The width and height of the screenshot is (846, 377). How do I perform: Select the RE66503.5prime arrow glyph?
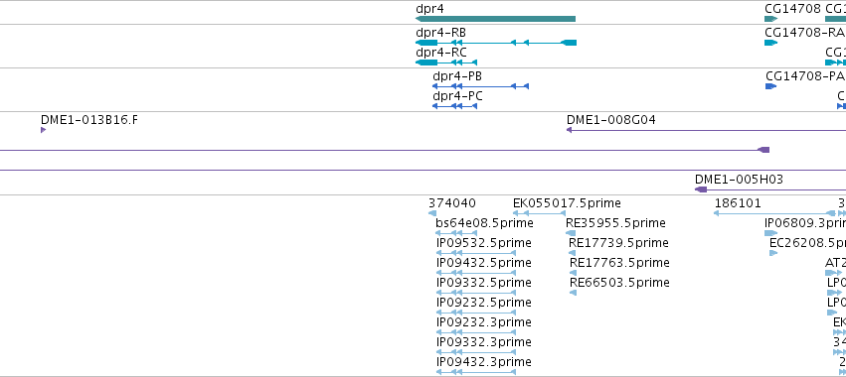coord(573,293)
